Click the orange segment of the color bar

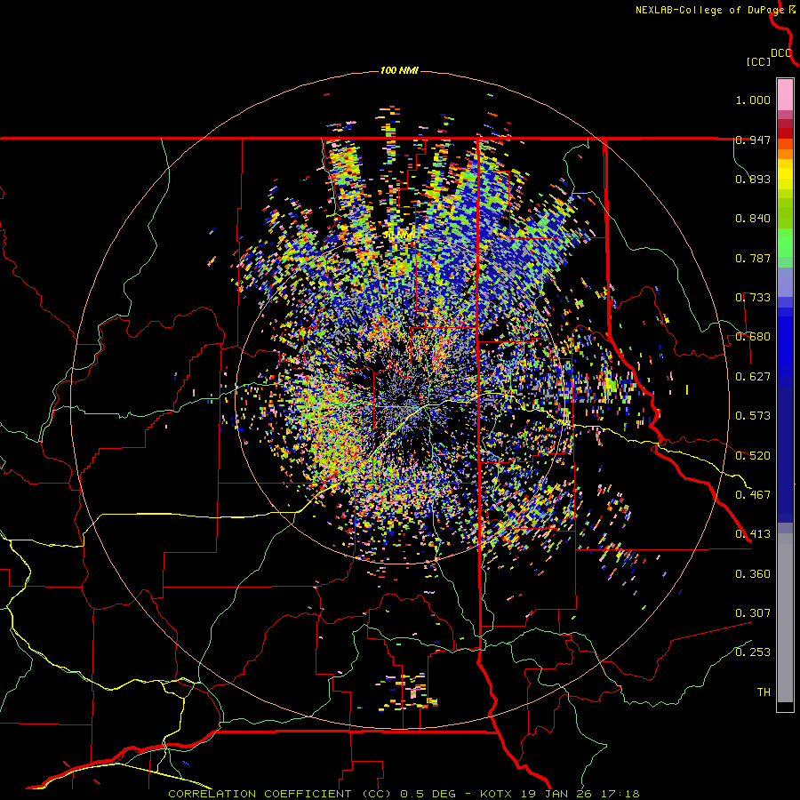[x=785, y=154]
